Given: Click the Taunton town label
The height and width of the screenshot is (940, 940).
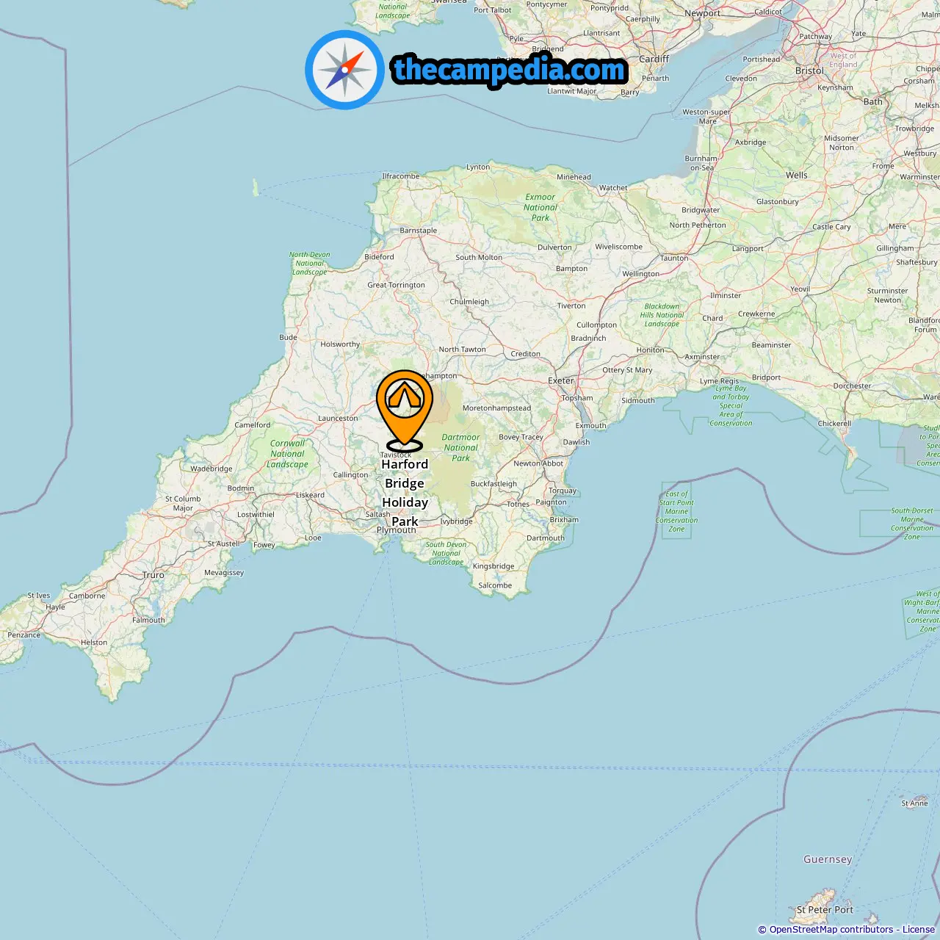Looking at the screenshot, I should point(674,258).
